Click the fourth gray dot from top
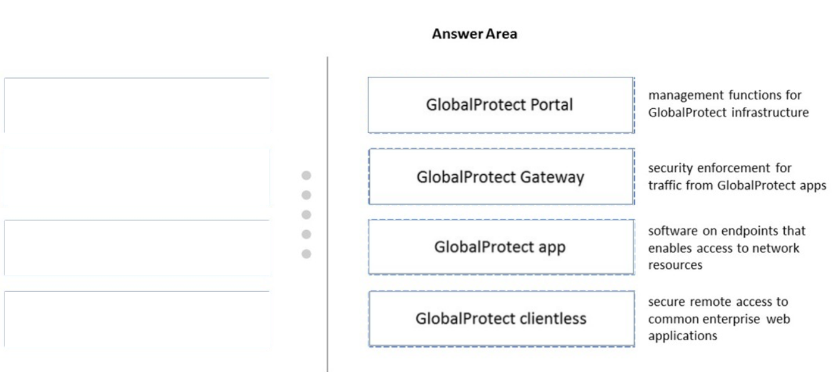Image resolution: width=833 pixels, height=372 pixels. point(307,234)
